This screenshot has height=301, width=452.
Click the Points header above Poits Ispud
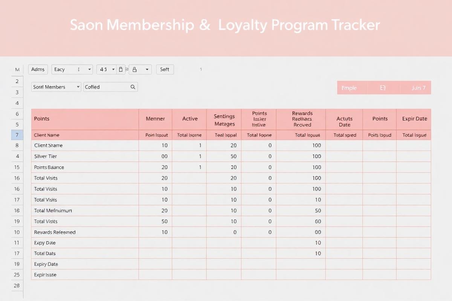[x=380, y=119]
